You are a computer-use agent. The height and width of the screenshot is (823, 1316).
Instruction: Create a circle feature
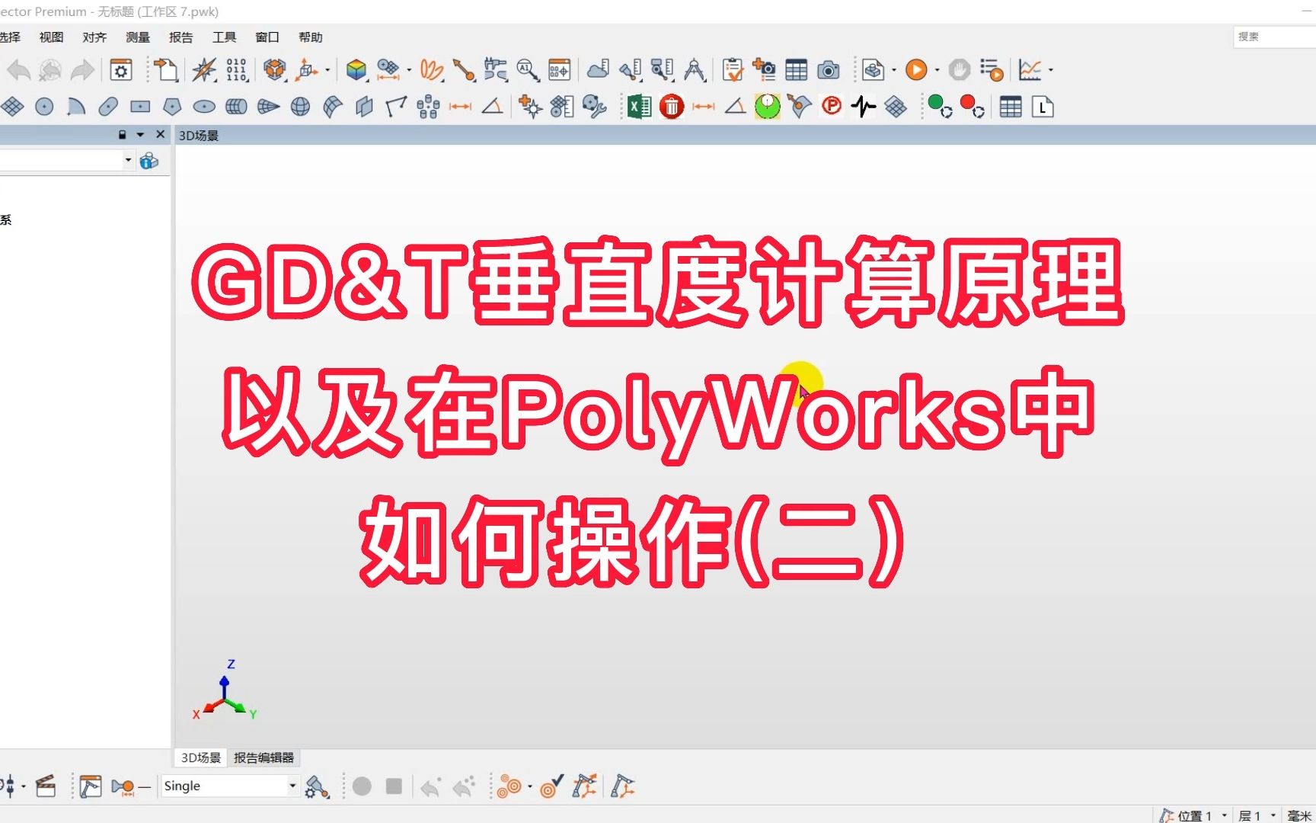point(44,107)
